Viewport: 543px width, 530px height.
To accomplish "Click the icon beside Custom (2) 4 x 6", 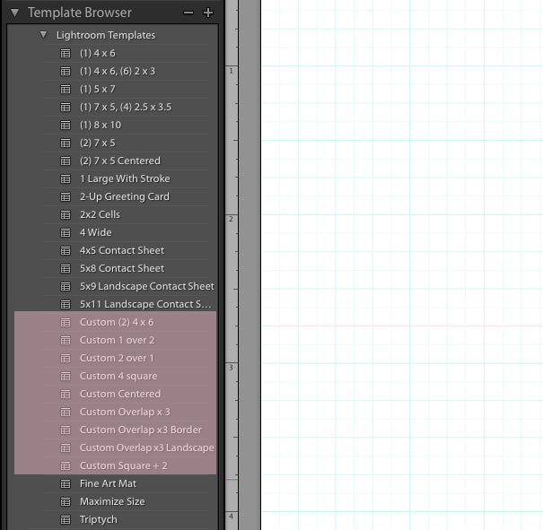I will pyautogui.click(x=66, y=323).
